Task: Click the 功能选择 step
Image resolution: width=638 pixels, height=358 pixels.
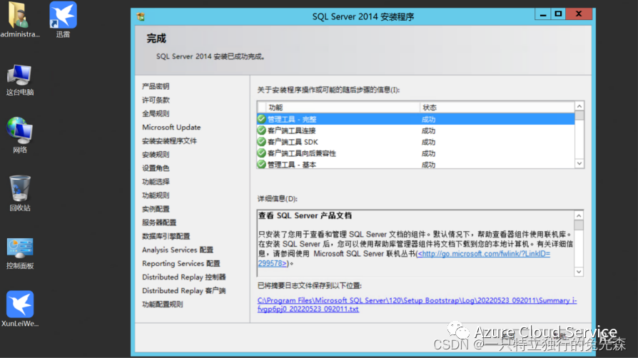Action: click(156, 181)
